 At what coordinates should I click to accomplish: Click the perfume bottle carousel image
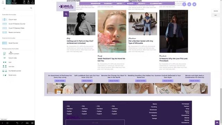pyautogui.click(x=60, y=89)
